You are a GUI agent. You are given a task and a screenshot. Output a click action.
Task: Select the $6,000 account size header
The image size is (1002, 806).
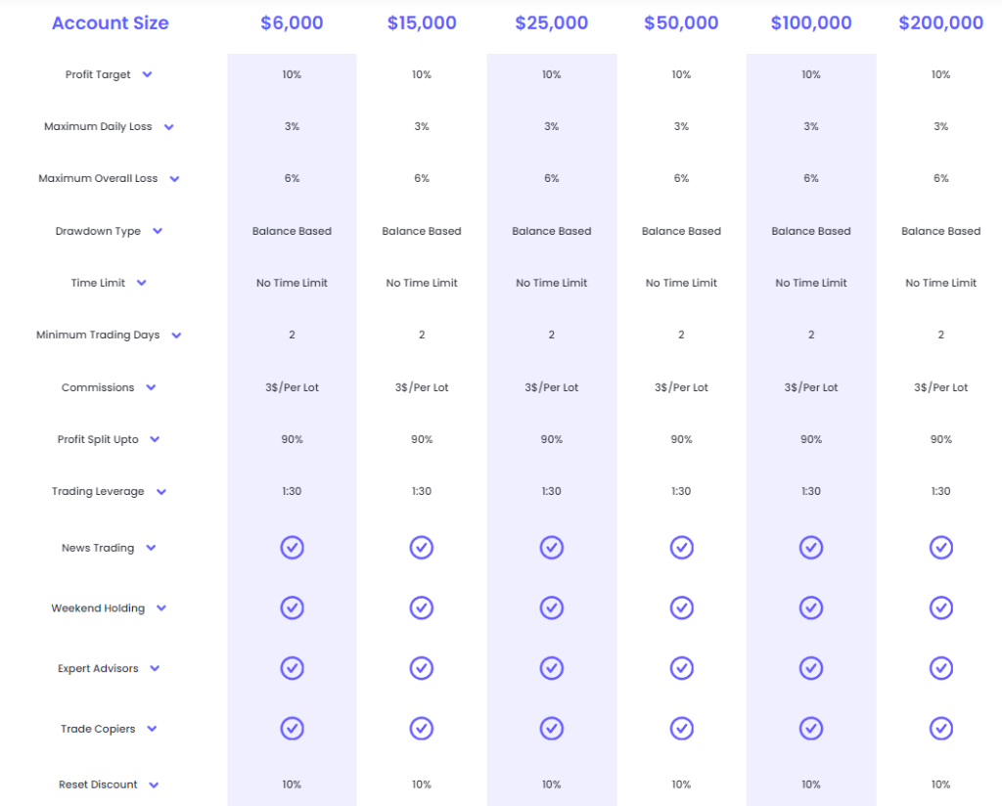[x=292, y=23]
